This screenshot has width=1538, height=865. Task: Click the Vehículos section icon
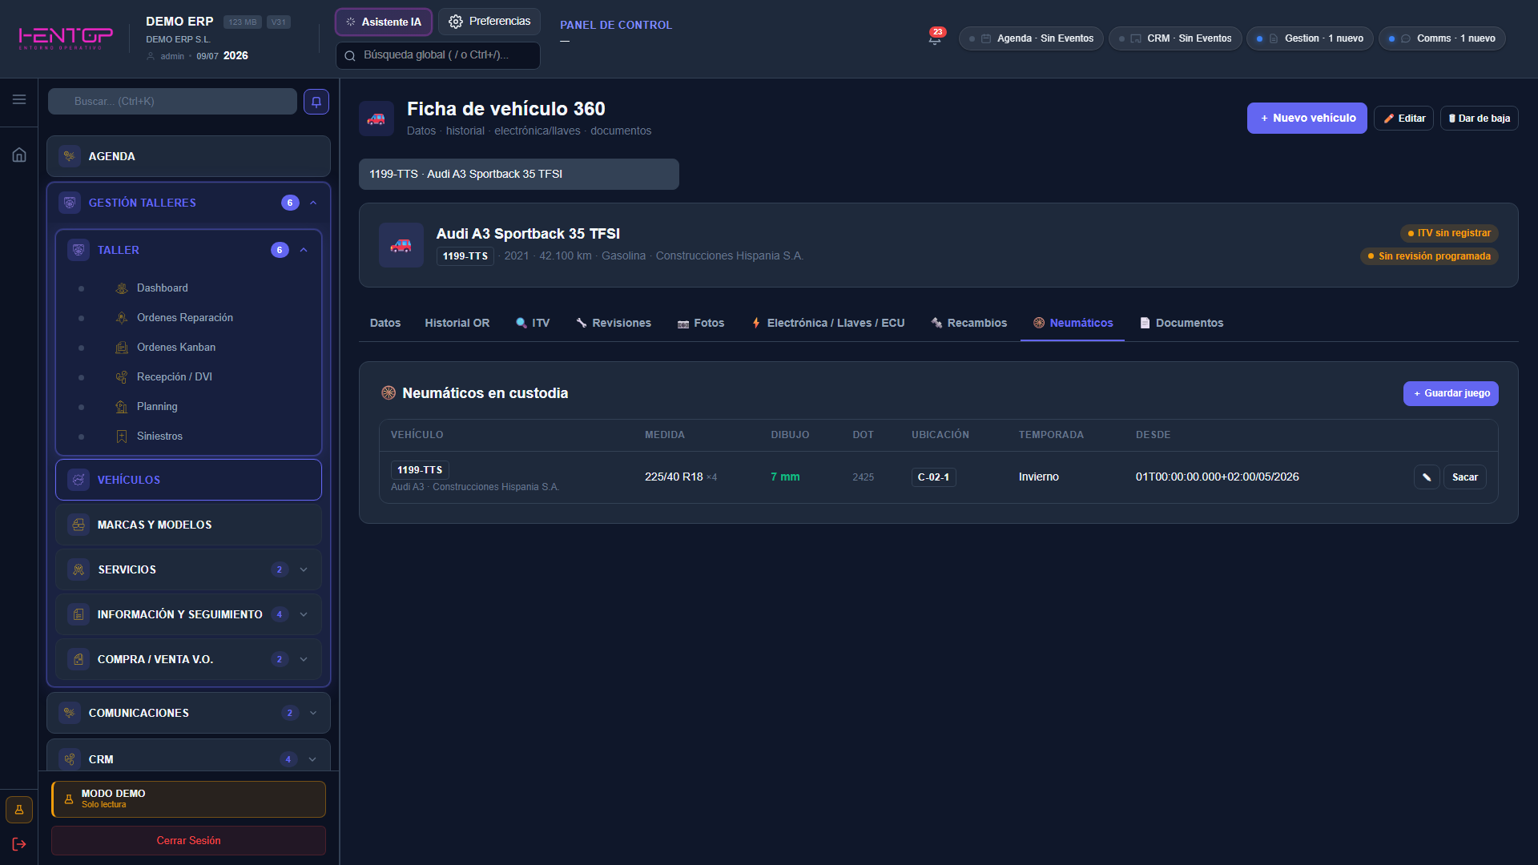79,480
